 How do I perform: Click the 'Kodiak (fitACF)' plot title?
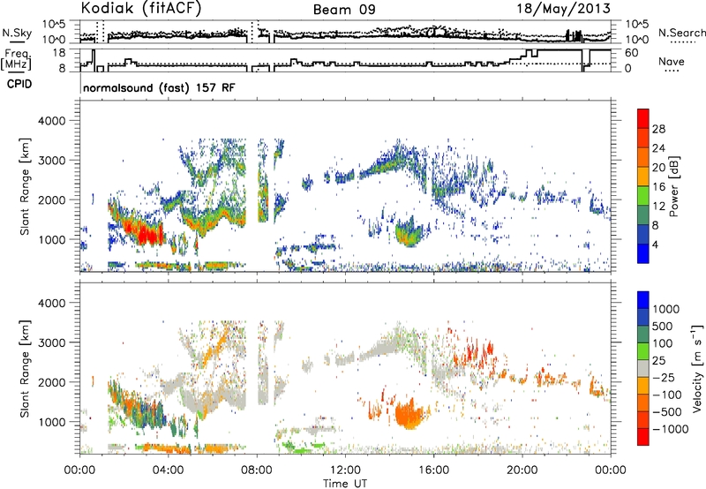click(x=141, y=9)
